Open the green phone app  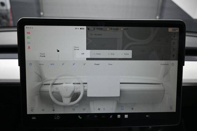point(80,117)
